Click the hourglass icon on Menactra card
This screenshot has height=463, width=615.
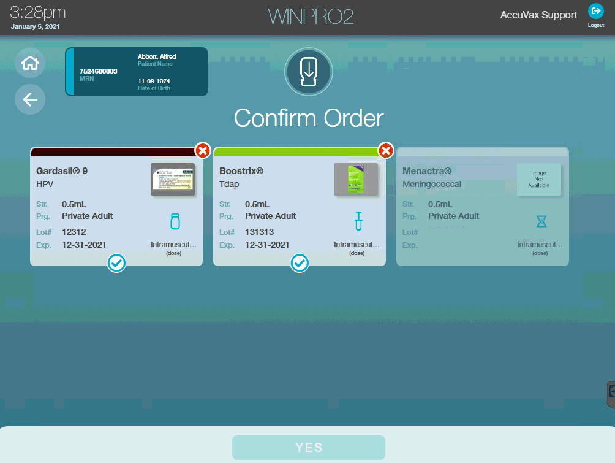coord(541,221)
